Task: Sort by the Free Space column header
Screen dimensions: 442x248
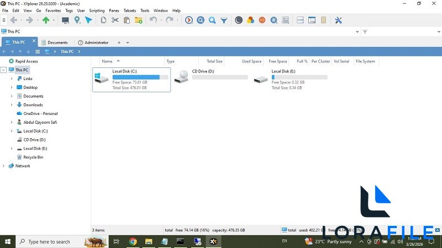Action: 278,61
